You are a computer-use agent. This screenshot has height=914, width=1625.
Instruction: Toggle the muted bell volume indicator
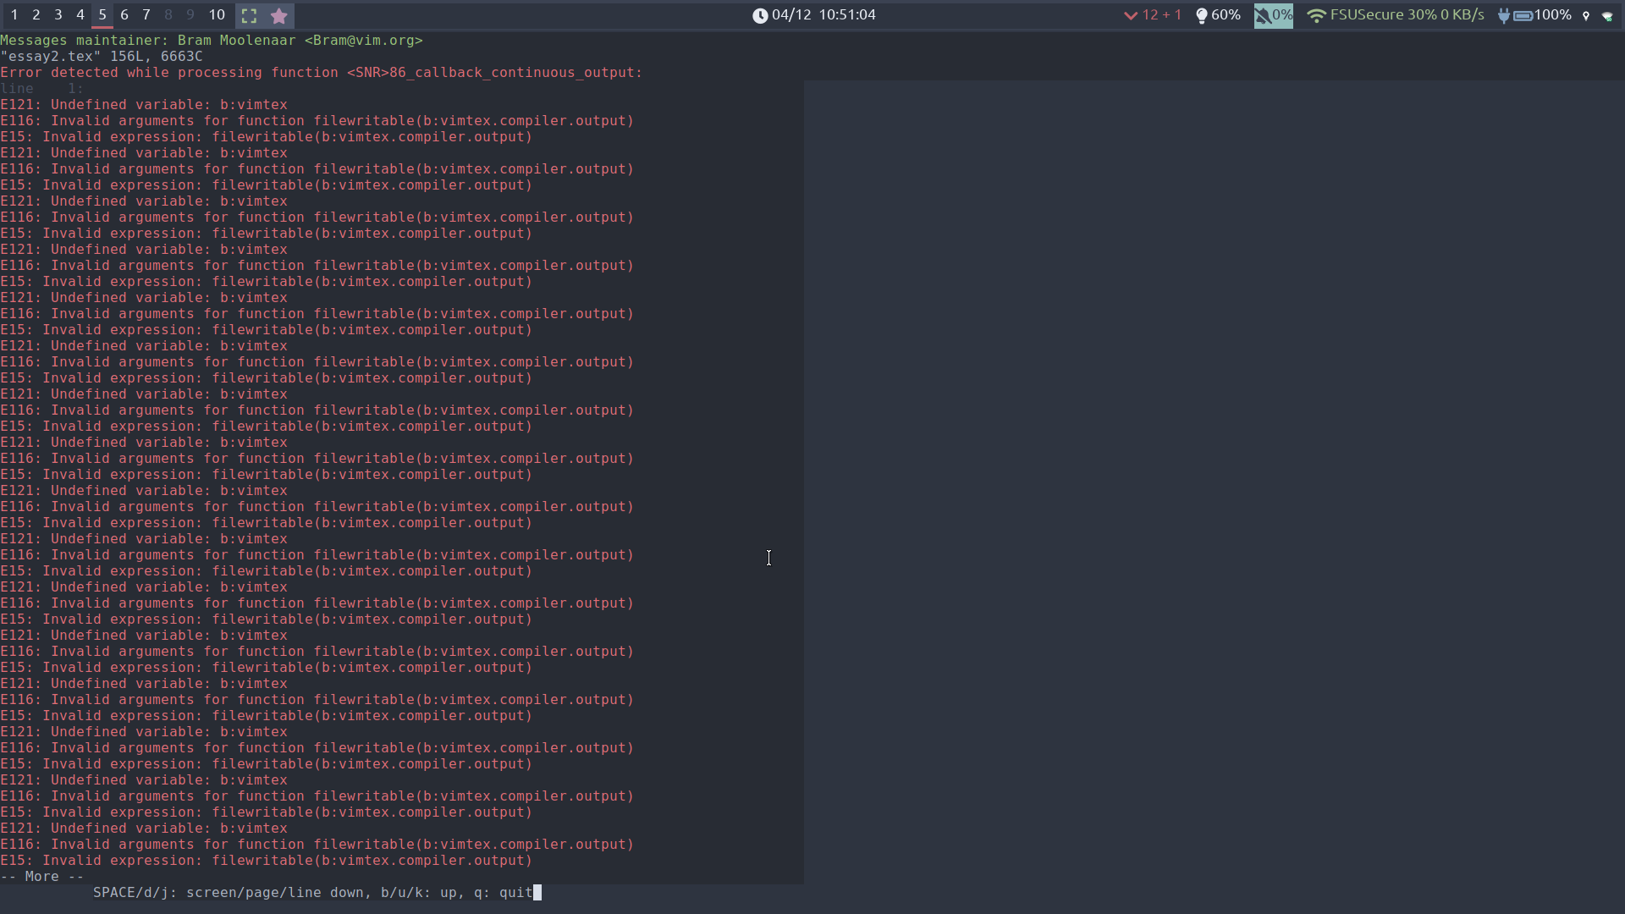1263,15
